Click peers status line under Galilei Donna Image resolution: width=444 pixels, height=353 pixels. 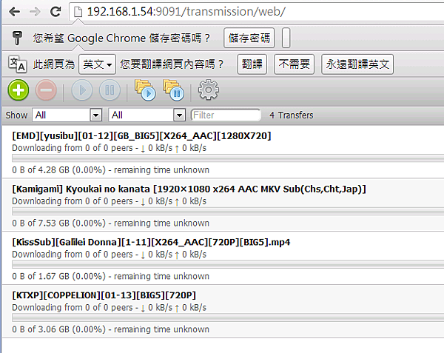click(x=110, y=255)
